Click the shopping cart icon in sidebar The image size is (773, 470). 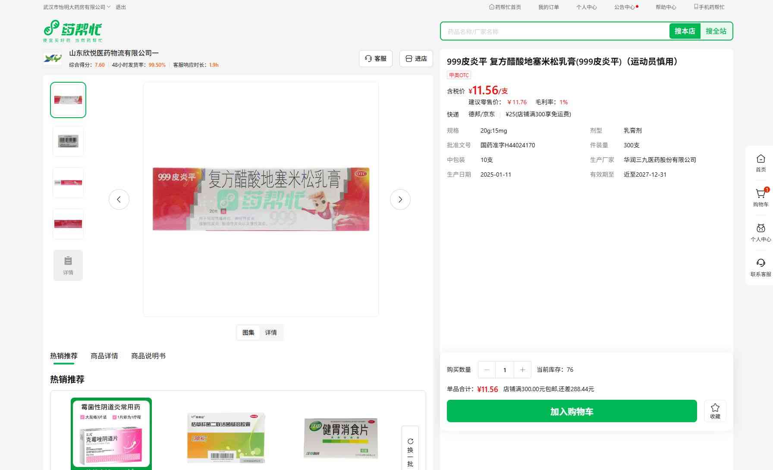point(760,194)
